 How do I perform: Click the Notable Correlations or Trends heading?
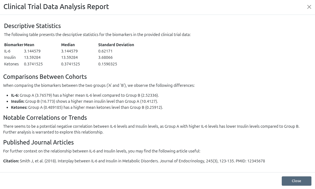tap(45, 118)
